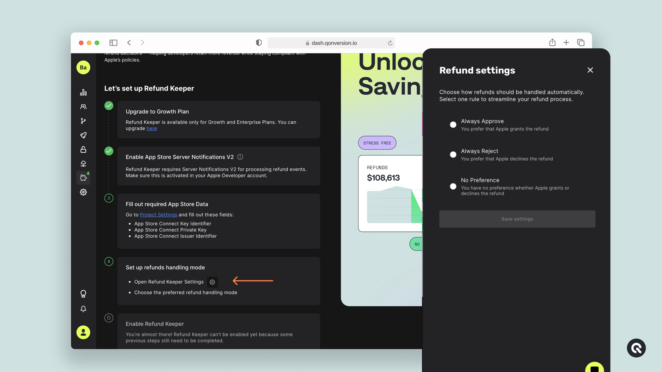Click the info icon beside Server Notifications V2

coord(240,157)
